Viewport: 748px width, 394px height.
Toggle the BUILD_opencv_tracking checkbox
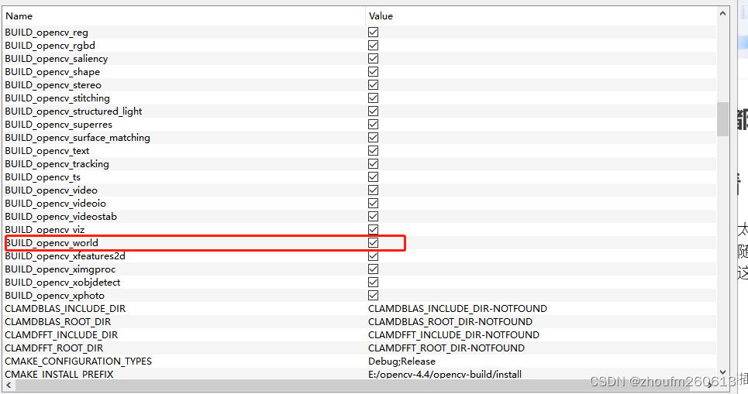pyautogui.click(x=373, y=164)
